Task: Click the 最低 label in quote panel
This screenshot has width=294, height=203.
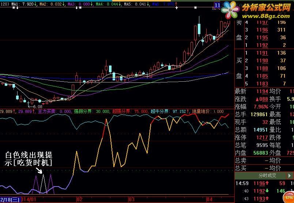Action: 275,122
